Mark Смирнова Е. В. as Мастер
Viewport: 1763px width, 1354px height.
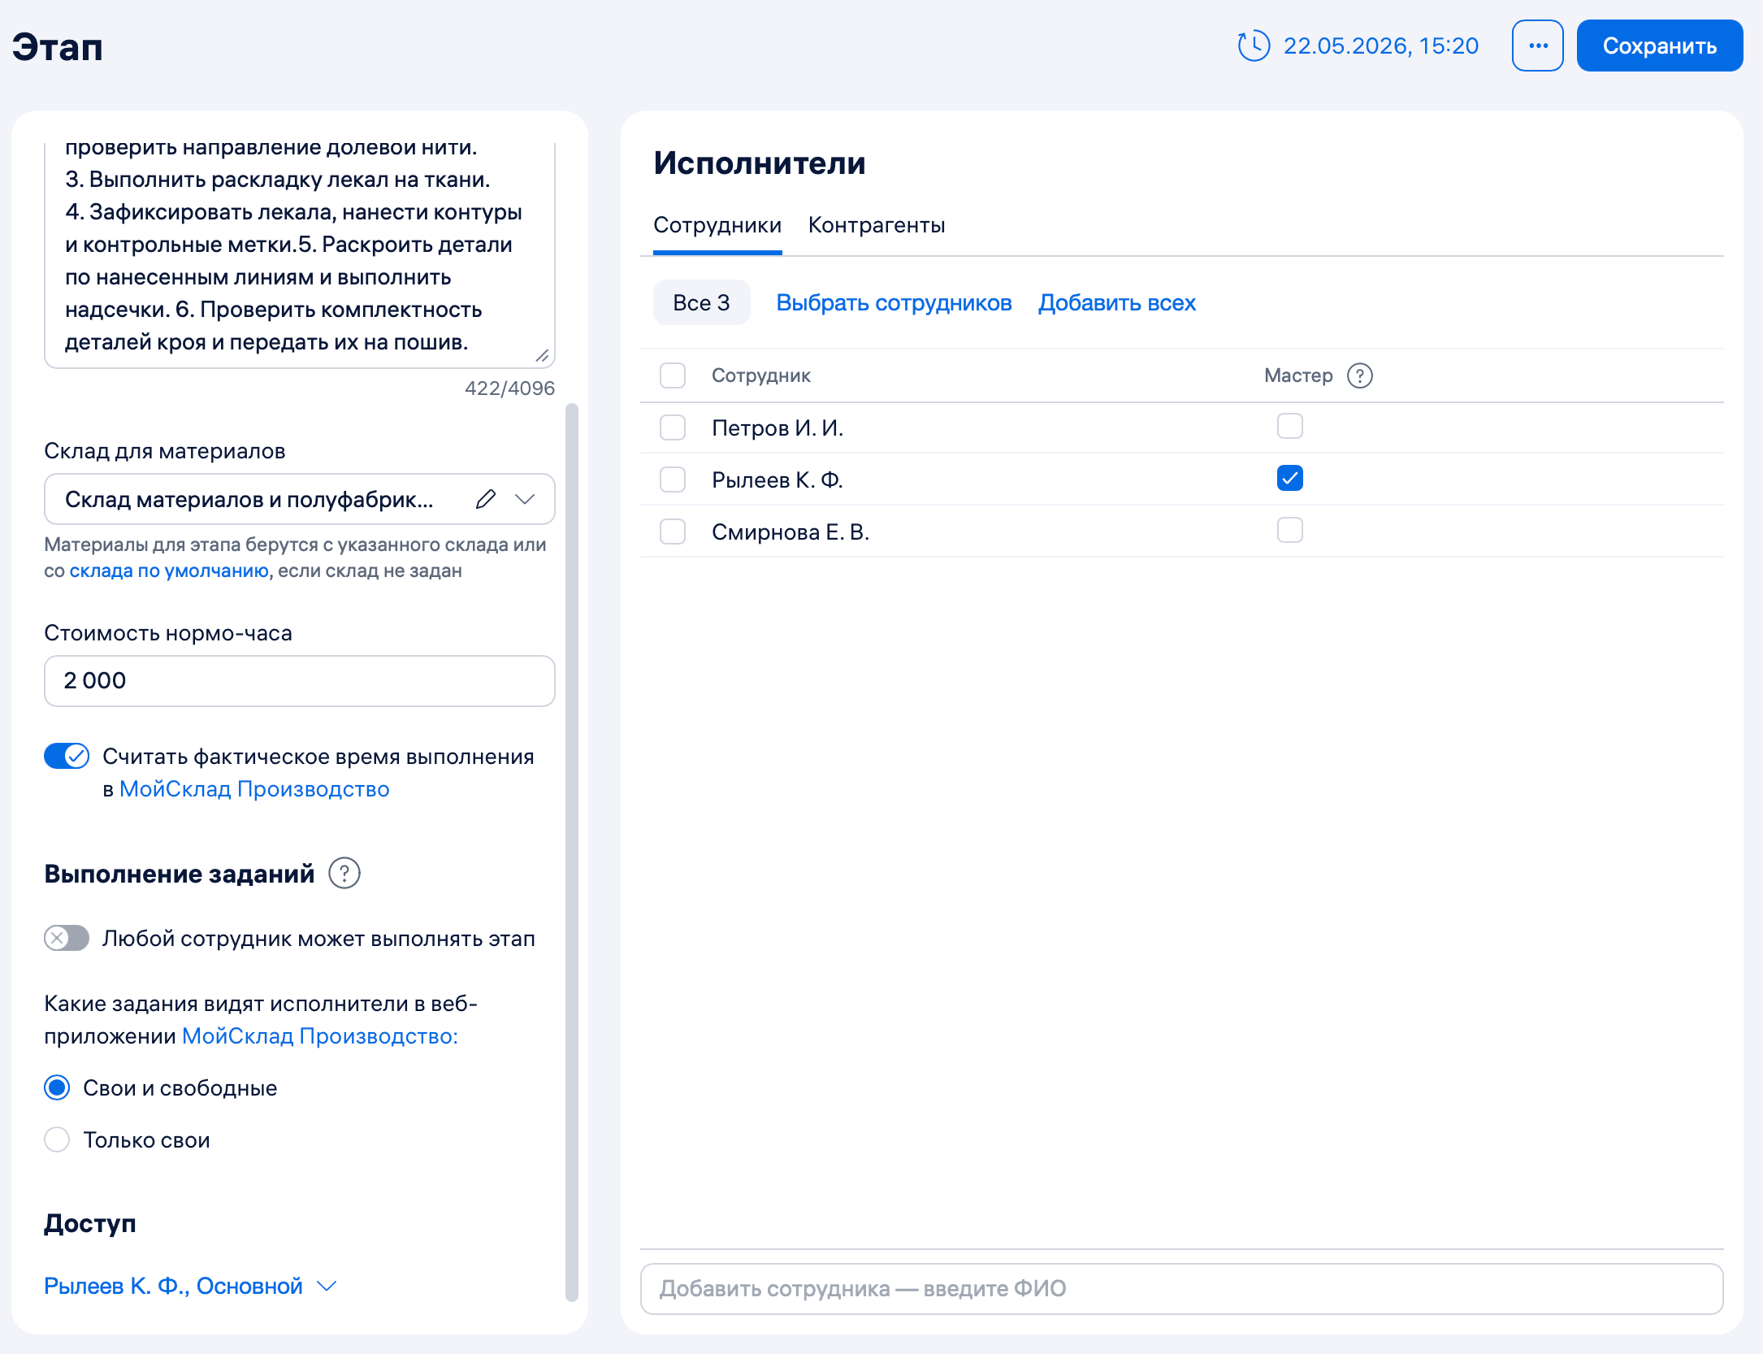click(1289, 530)
